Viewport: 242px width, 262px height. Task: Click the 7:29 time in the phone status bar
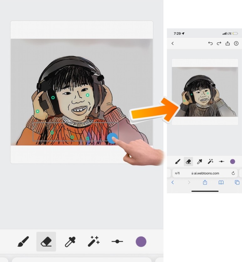click(x=177, y=34)
